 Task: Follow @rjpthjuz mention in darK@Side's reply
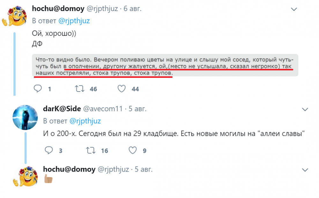(x=85, y=121)
